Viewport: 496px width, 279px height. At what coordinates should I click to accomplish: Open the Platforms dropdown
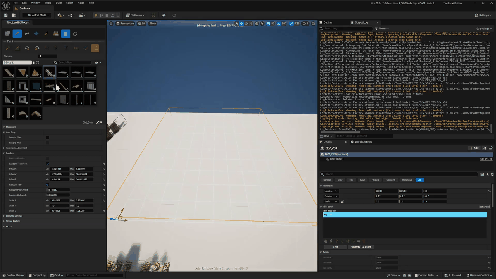(136, 15)
